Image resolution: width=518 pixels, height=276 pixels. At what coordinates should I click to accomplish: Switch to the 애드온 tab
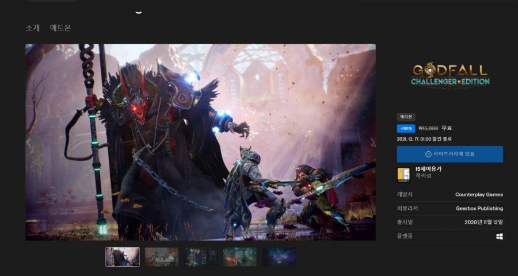[x=60, y=28]
